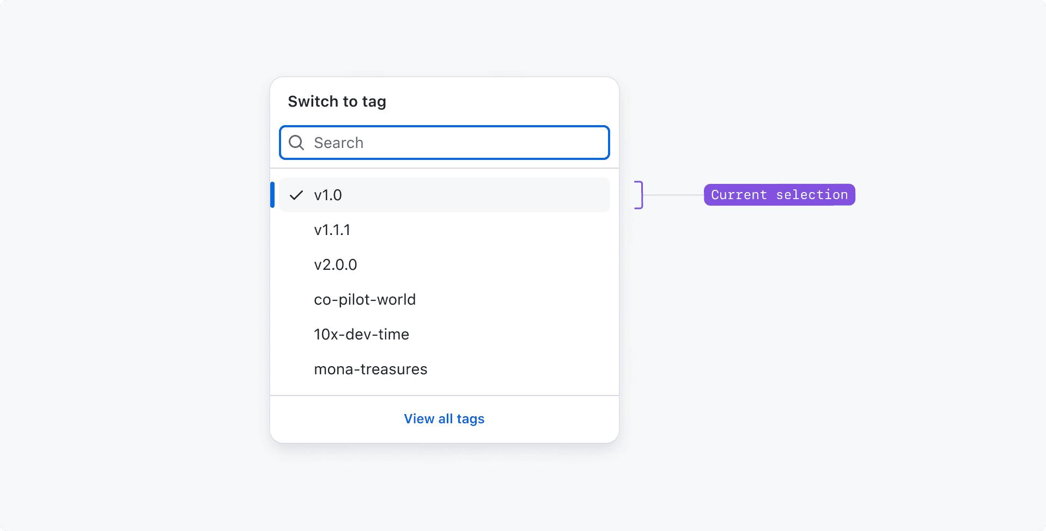The height and width of the screenshot is (531, 1046).
Task: Pick the mona-treasures tag
Action: (x=370, y=369)
